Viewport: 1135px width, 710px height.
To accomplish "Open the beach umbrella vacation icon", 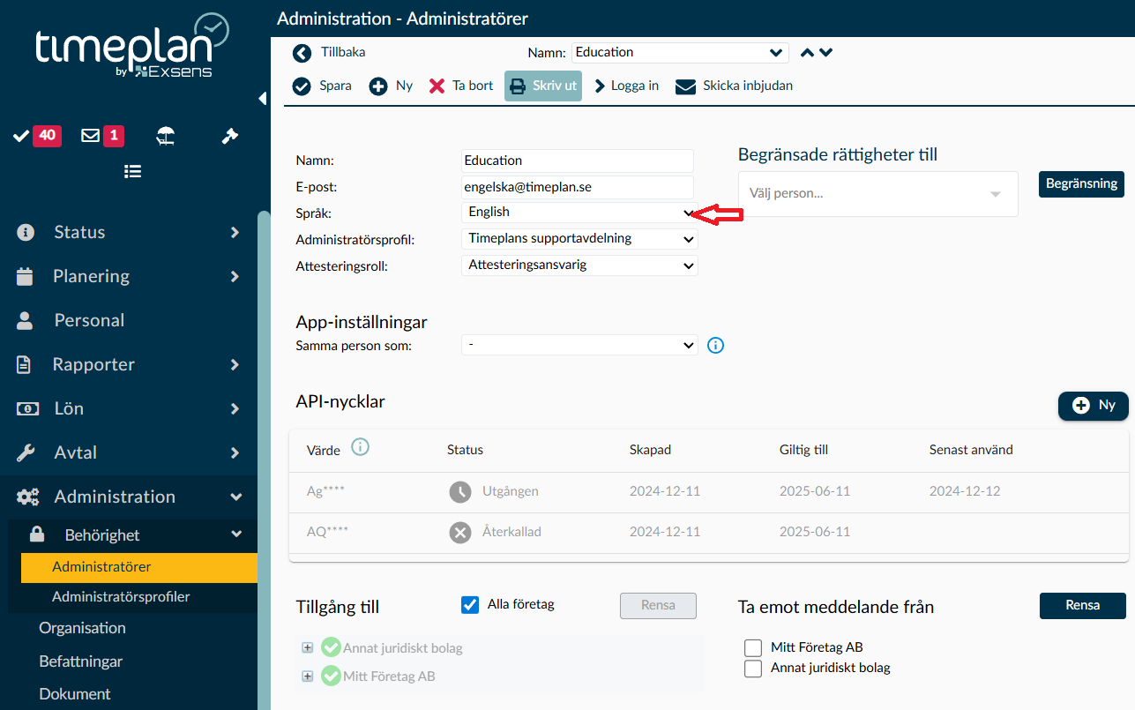I will click(x=165, y=136).
